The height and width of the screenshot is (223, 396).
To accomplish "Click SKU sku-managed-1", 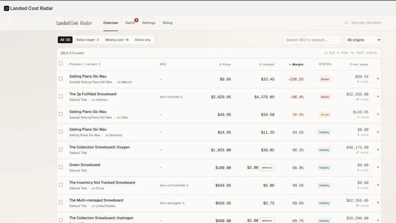I will click(172, 203).
